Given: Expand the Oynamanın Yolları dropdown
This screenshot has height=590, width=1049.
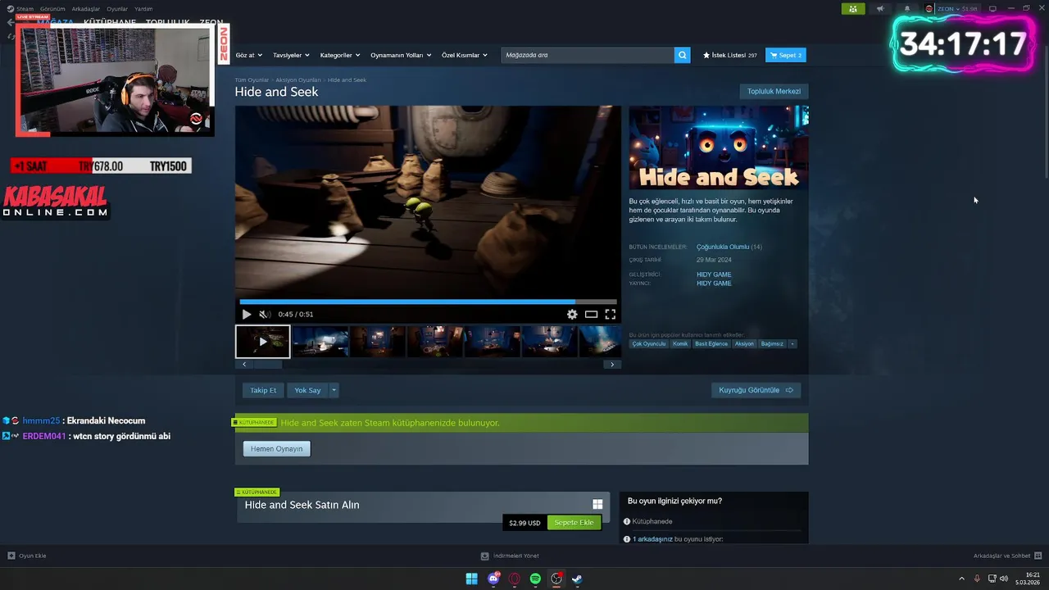Looking at the screenshot, I should click(x=400, y=55).
